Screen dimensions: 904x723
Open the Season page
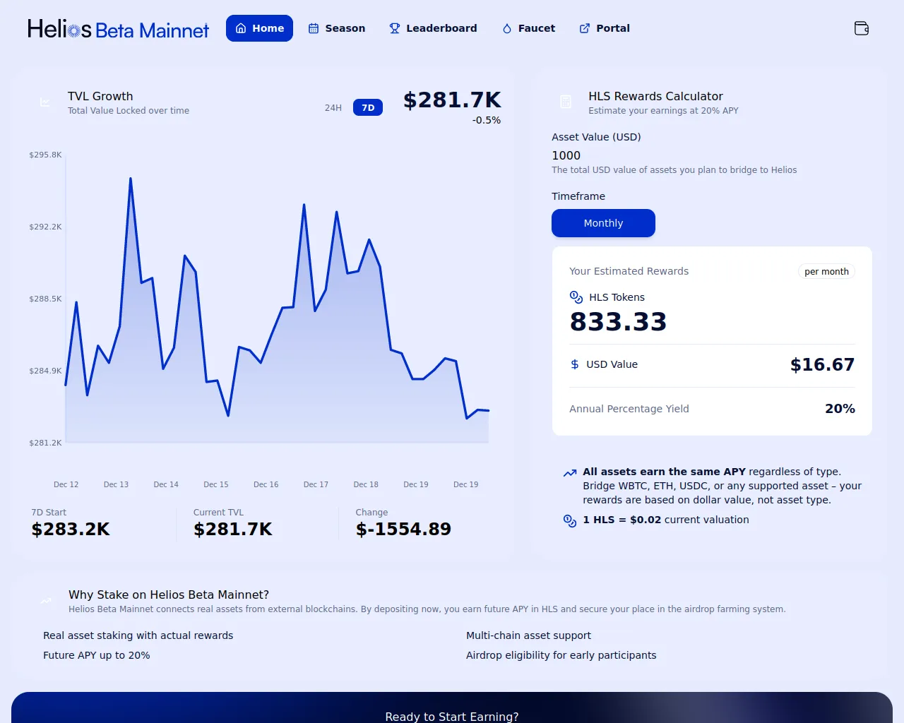click(337, 28)
